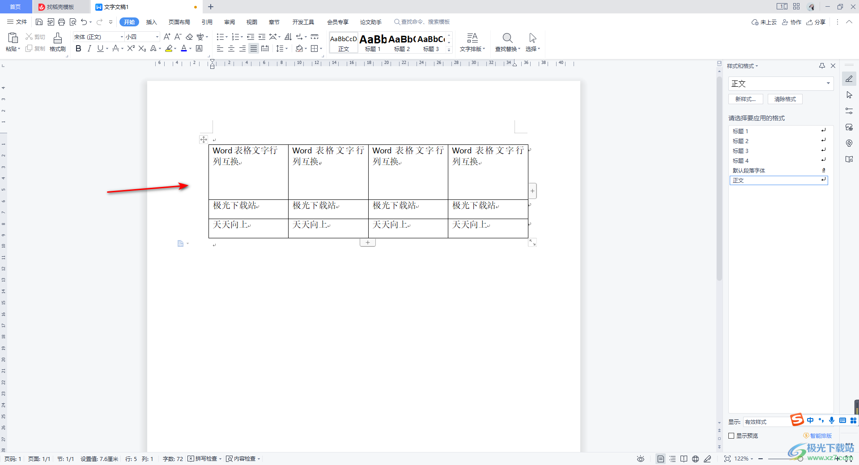The height and width of the screenshot is (465, 859).
Task: Toggle Bold formatting
Action: click(78, 49)
